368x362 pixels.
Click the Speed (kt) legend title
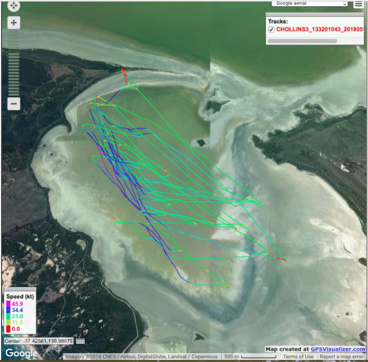tap(20, 297)
